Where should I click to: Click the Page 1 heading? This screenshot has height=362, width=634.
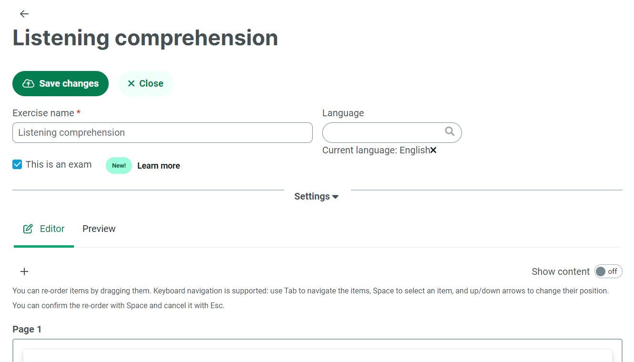pos(27,330)
